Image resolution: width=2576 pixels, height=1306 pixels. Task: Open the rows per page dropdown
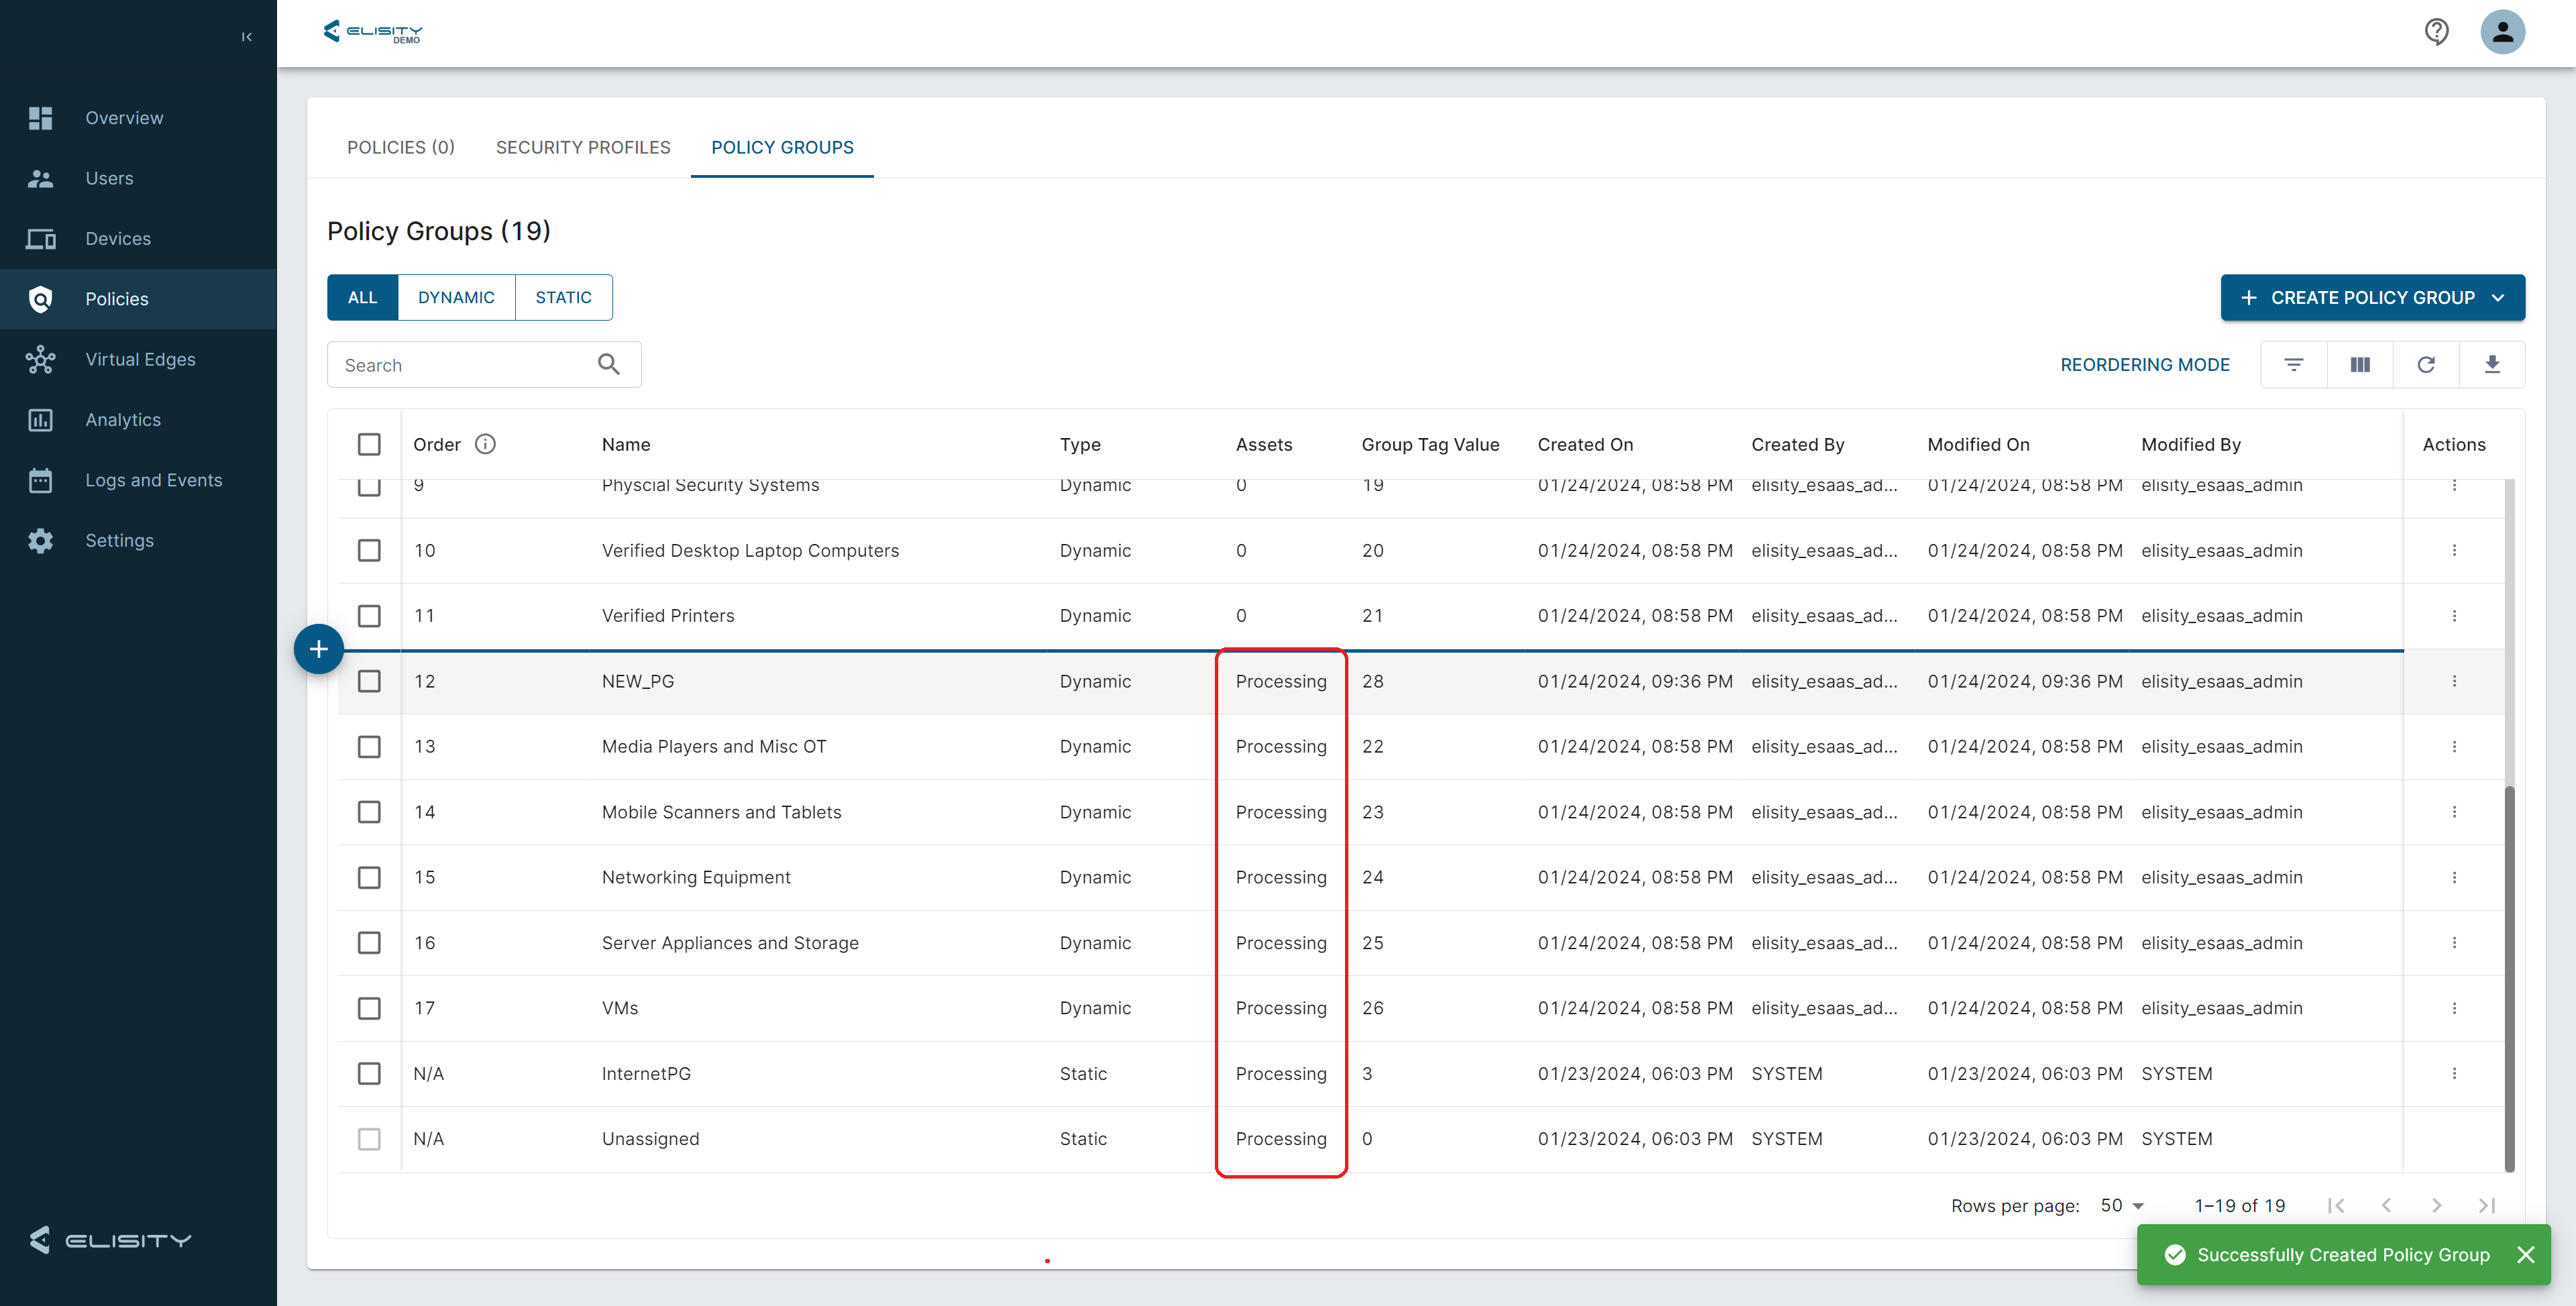(2123, 1206)
